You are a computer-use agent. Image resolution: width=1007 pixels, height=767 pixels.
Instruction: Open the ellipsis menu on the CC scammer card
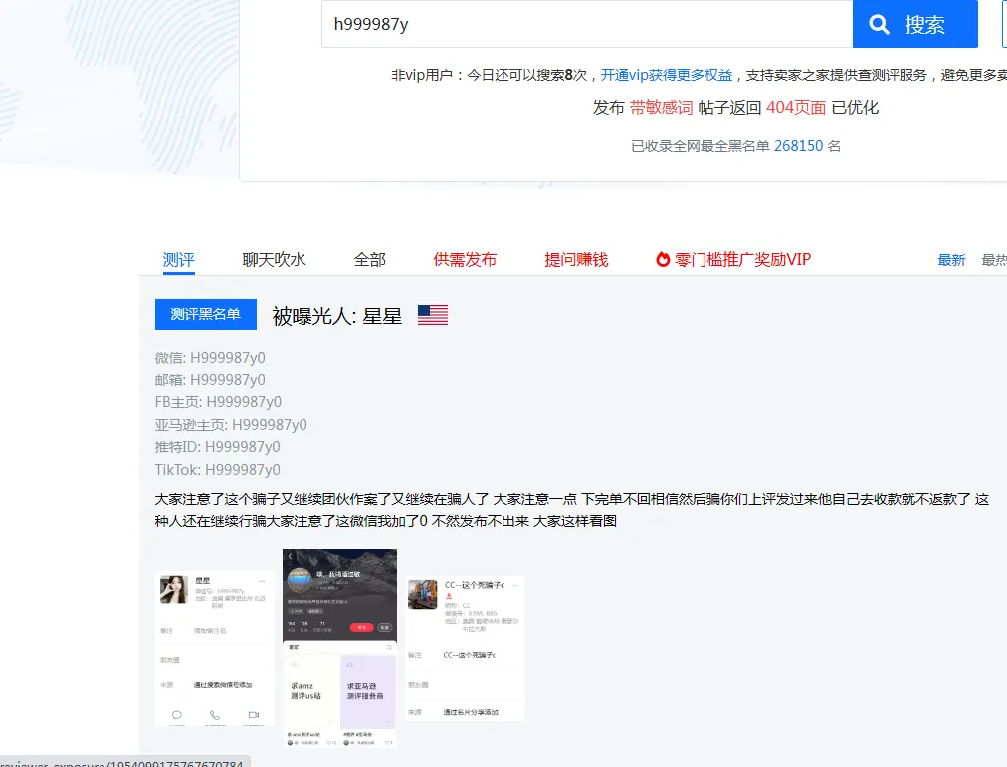[x=515, y=585]
